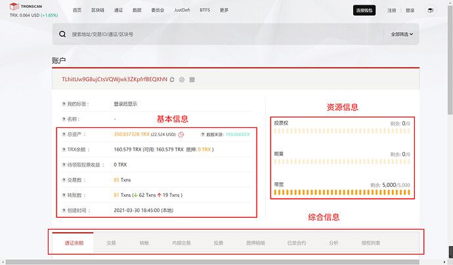
Task: Open the 数据 navigation menu
Action: [x=137, y=10]
